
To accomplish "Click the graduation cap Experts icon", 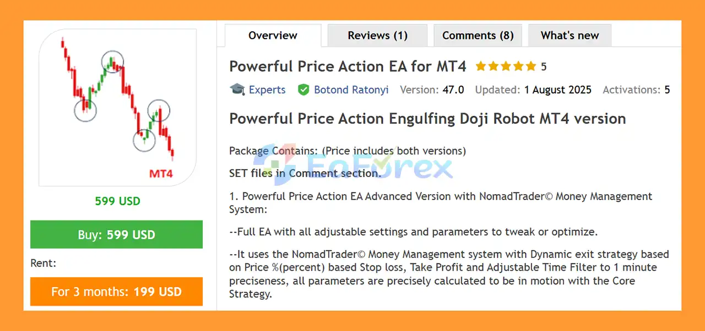I will click(x=237, y=90).
